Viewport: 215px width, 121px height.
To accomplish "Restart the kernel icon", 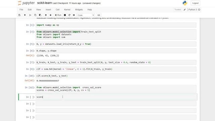I will pyautogui.click(x=70, y=15).
